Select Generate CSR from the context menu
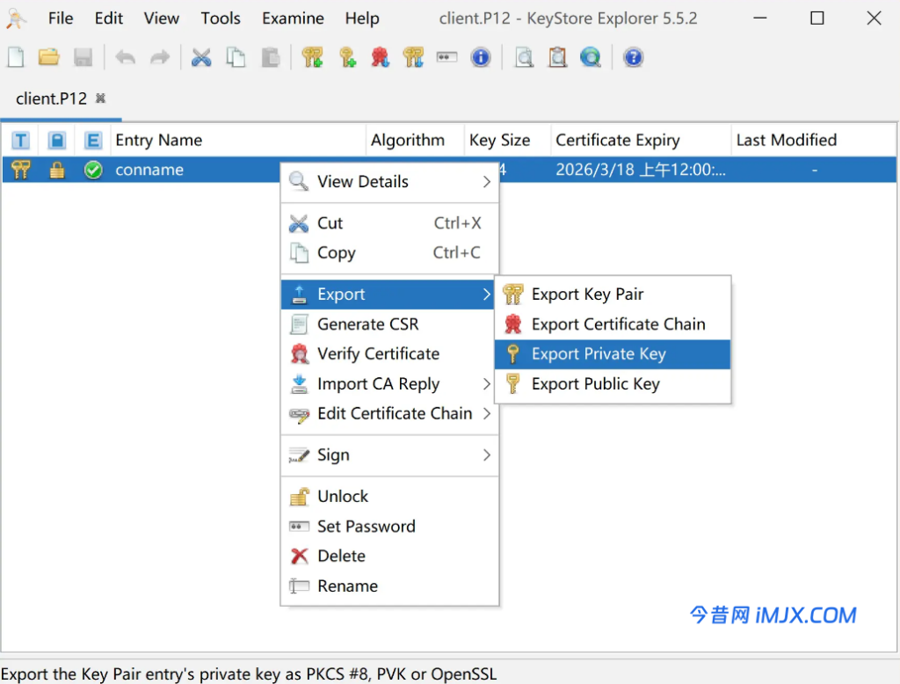 [389, 324]
